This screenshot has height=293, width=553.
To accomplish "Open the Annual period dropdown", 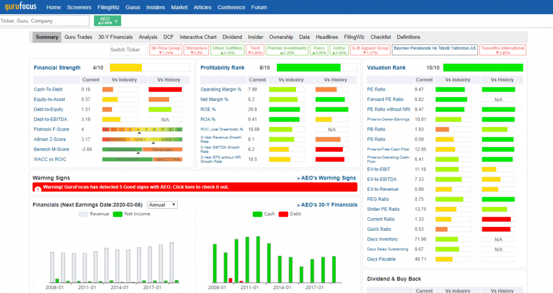I will click(162, 205).
